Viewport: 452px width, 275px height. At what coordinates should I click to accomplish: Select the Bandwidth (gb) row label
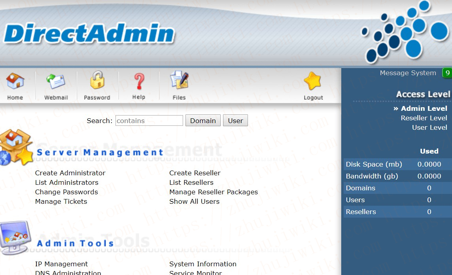pos(372,176)
